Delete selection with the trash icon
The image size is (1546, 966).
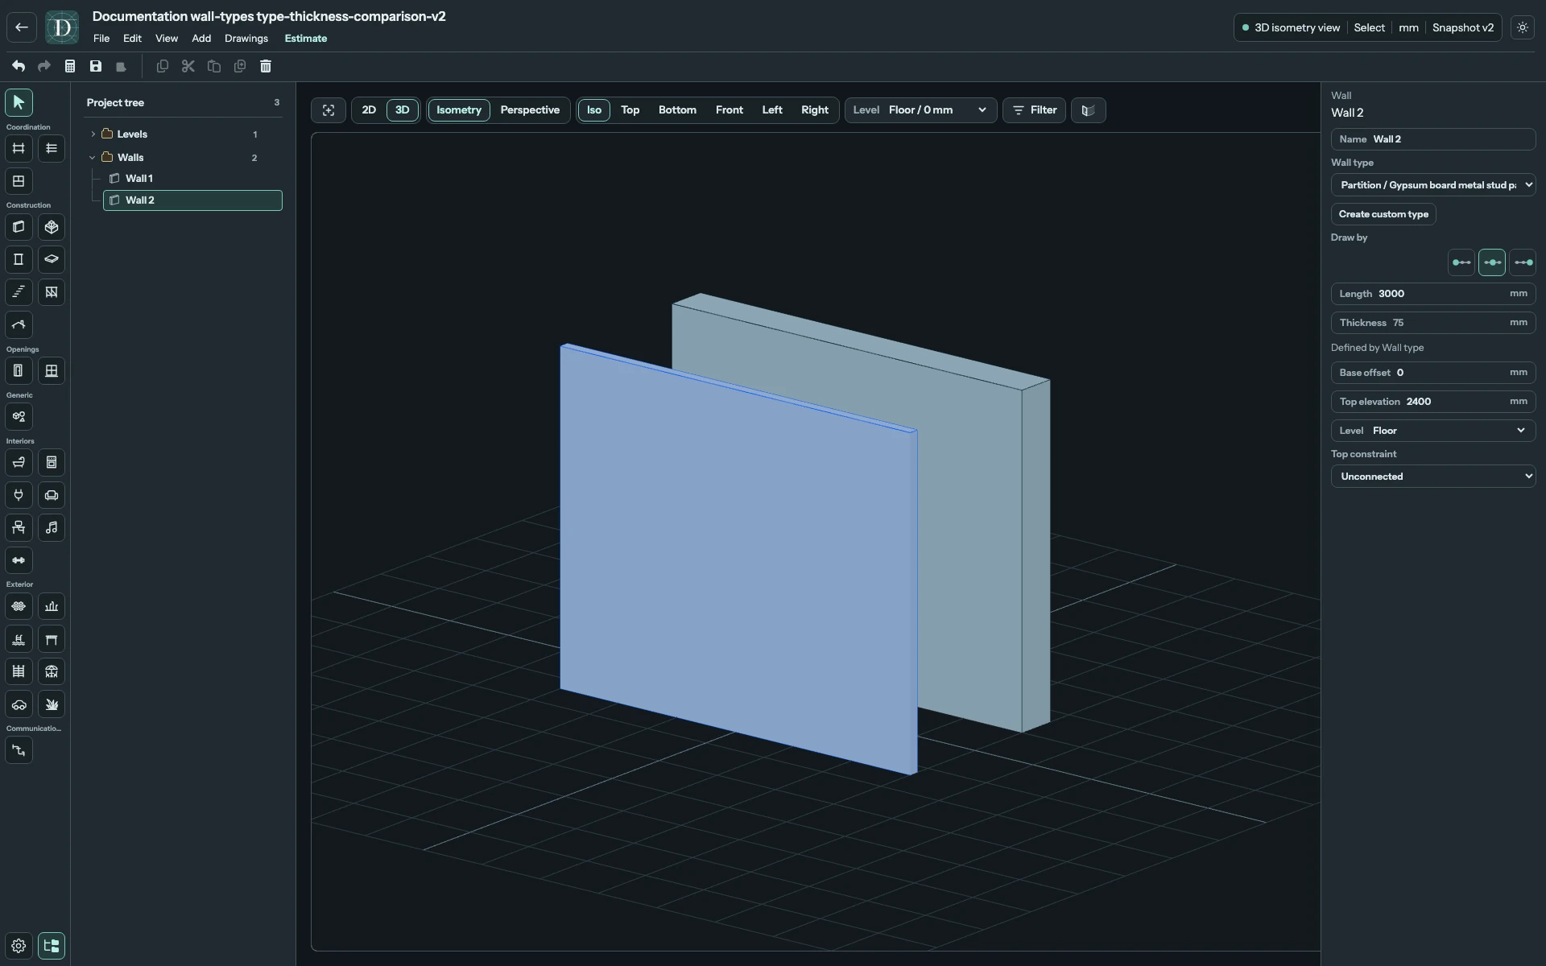266,66
